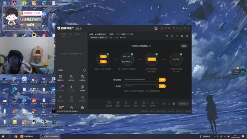Reveal the hidden stream key via eye icon
Viewport: 247px width, 139px height.
157,86
